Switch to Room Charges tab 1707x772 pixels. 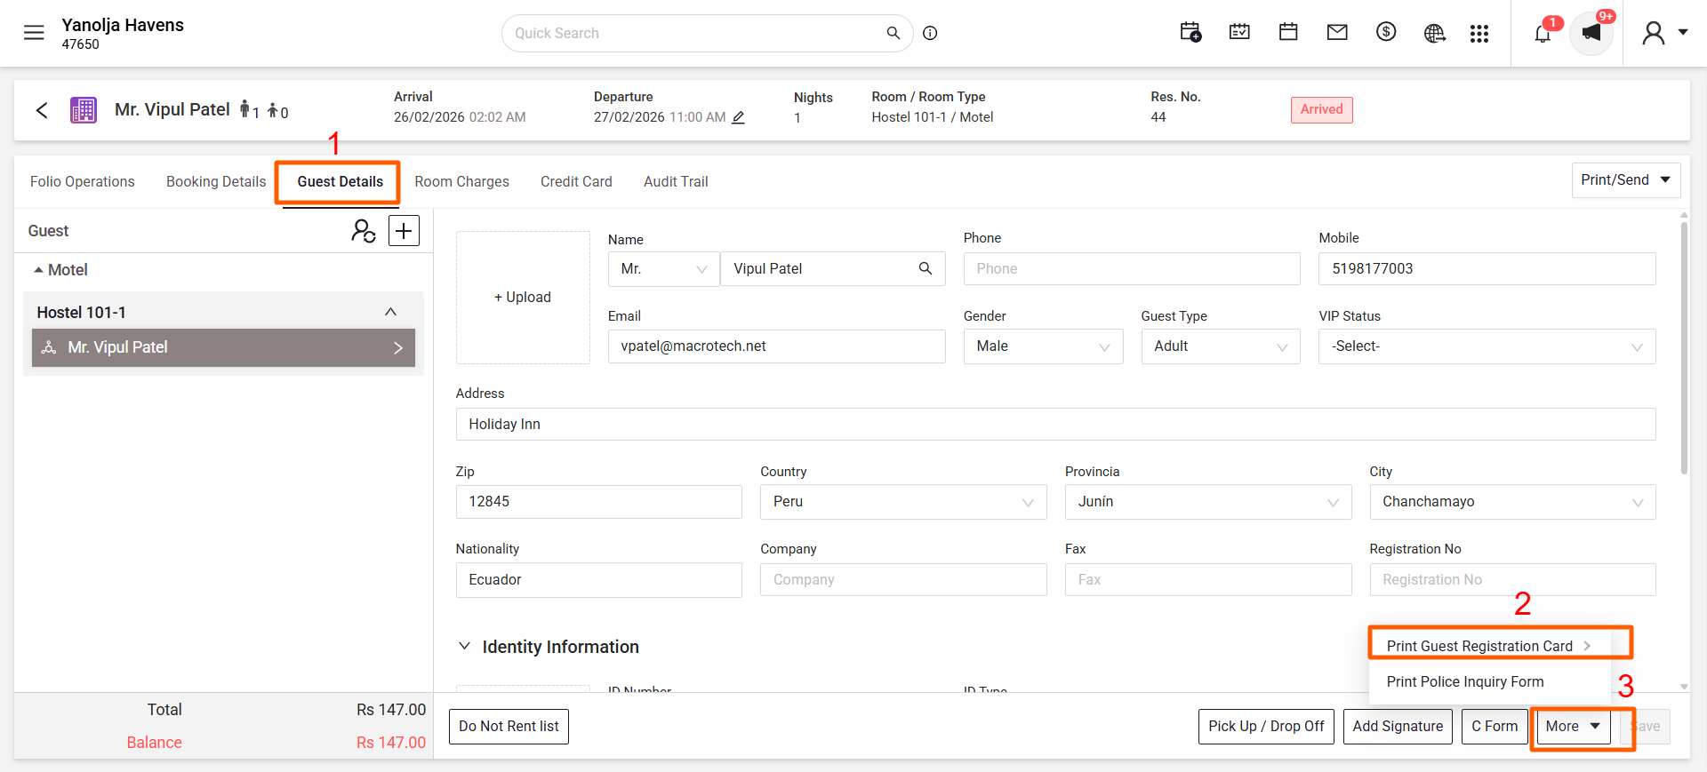[462, 182]
